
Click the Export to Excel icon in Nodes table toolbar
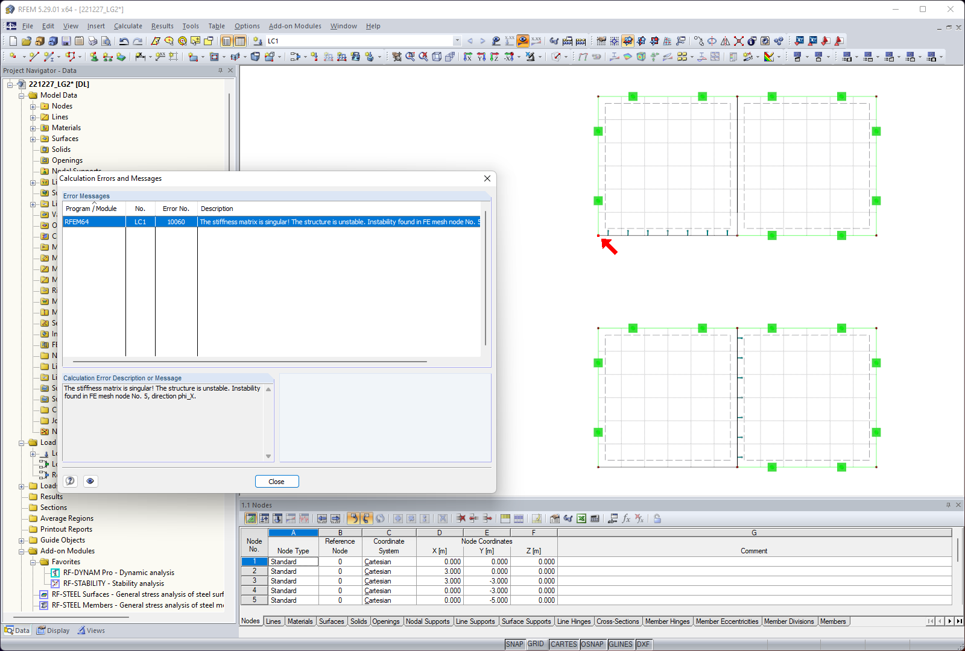[x=581, y=518]
